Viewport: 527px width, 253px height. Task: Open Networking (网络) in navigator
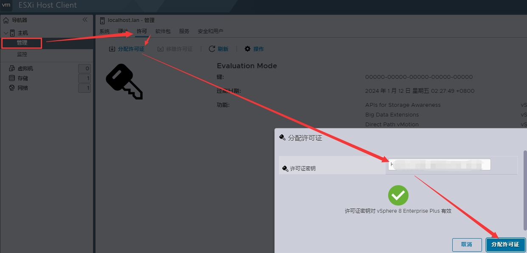23,88
